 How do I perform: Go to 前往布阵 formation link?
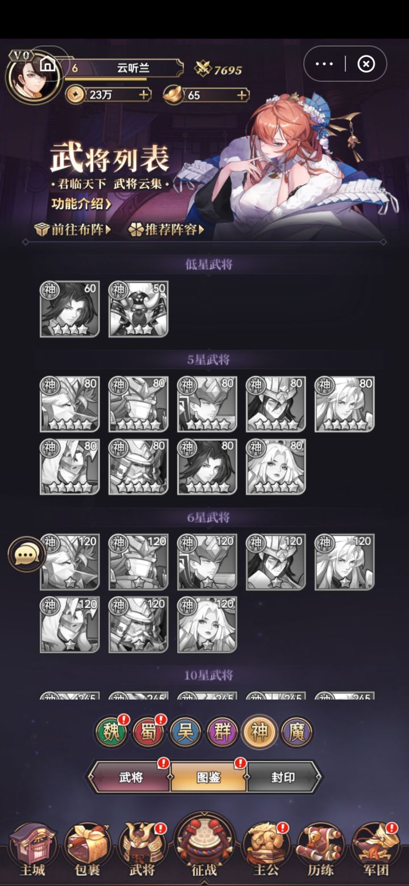[x=73, y=229]
